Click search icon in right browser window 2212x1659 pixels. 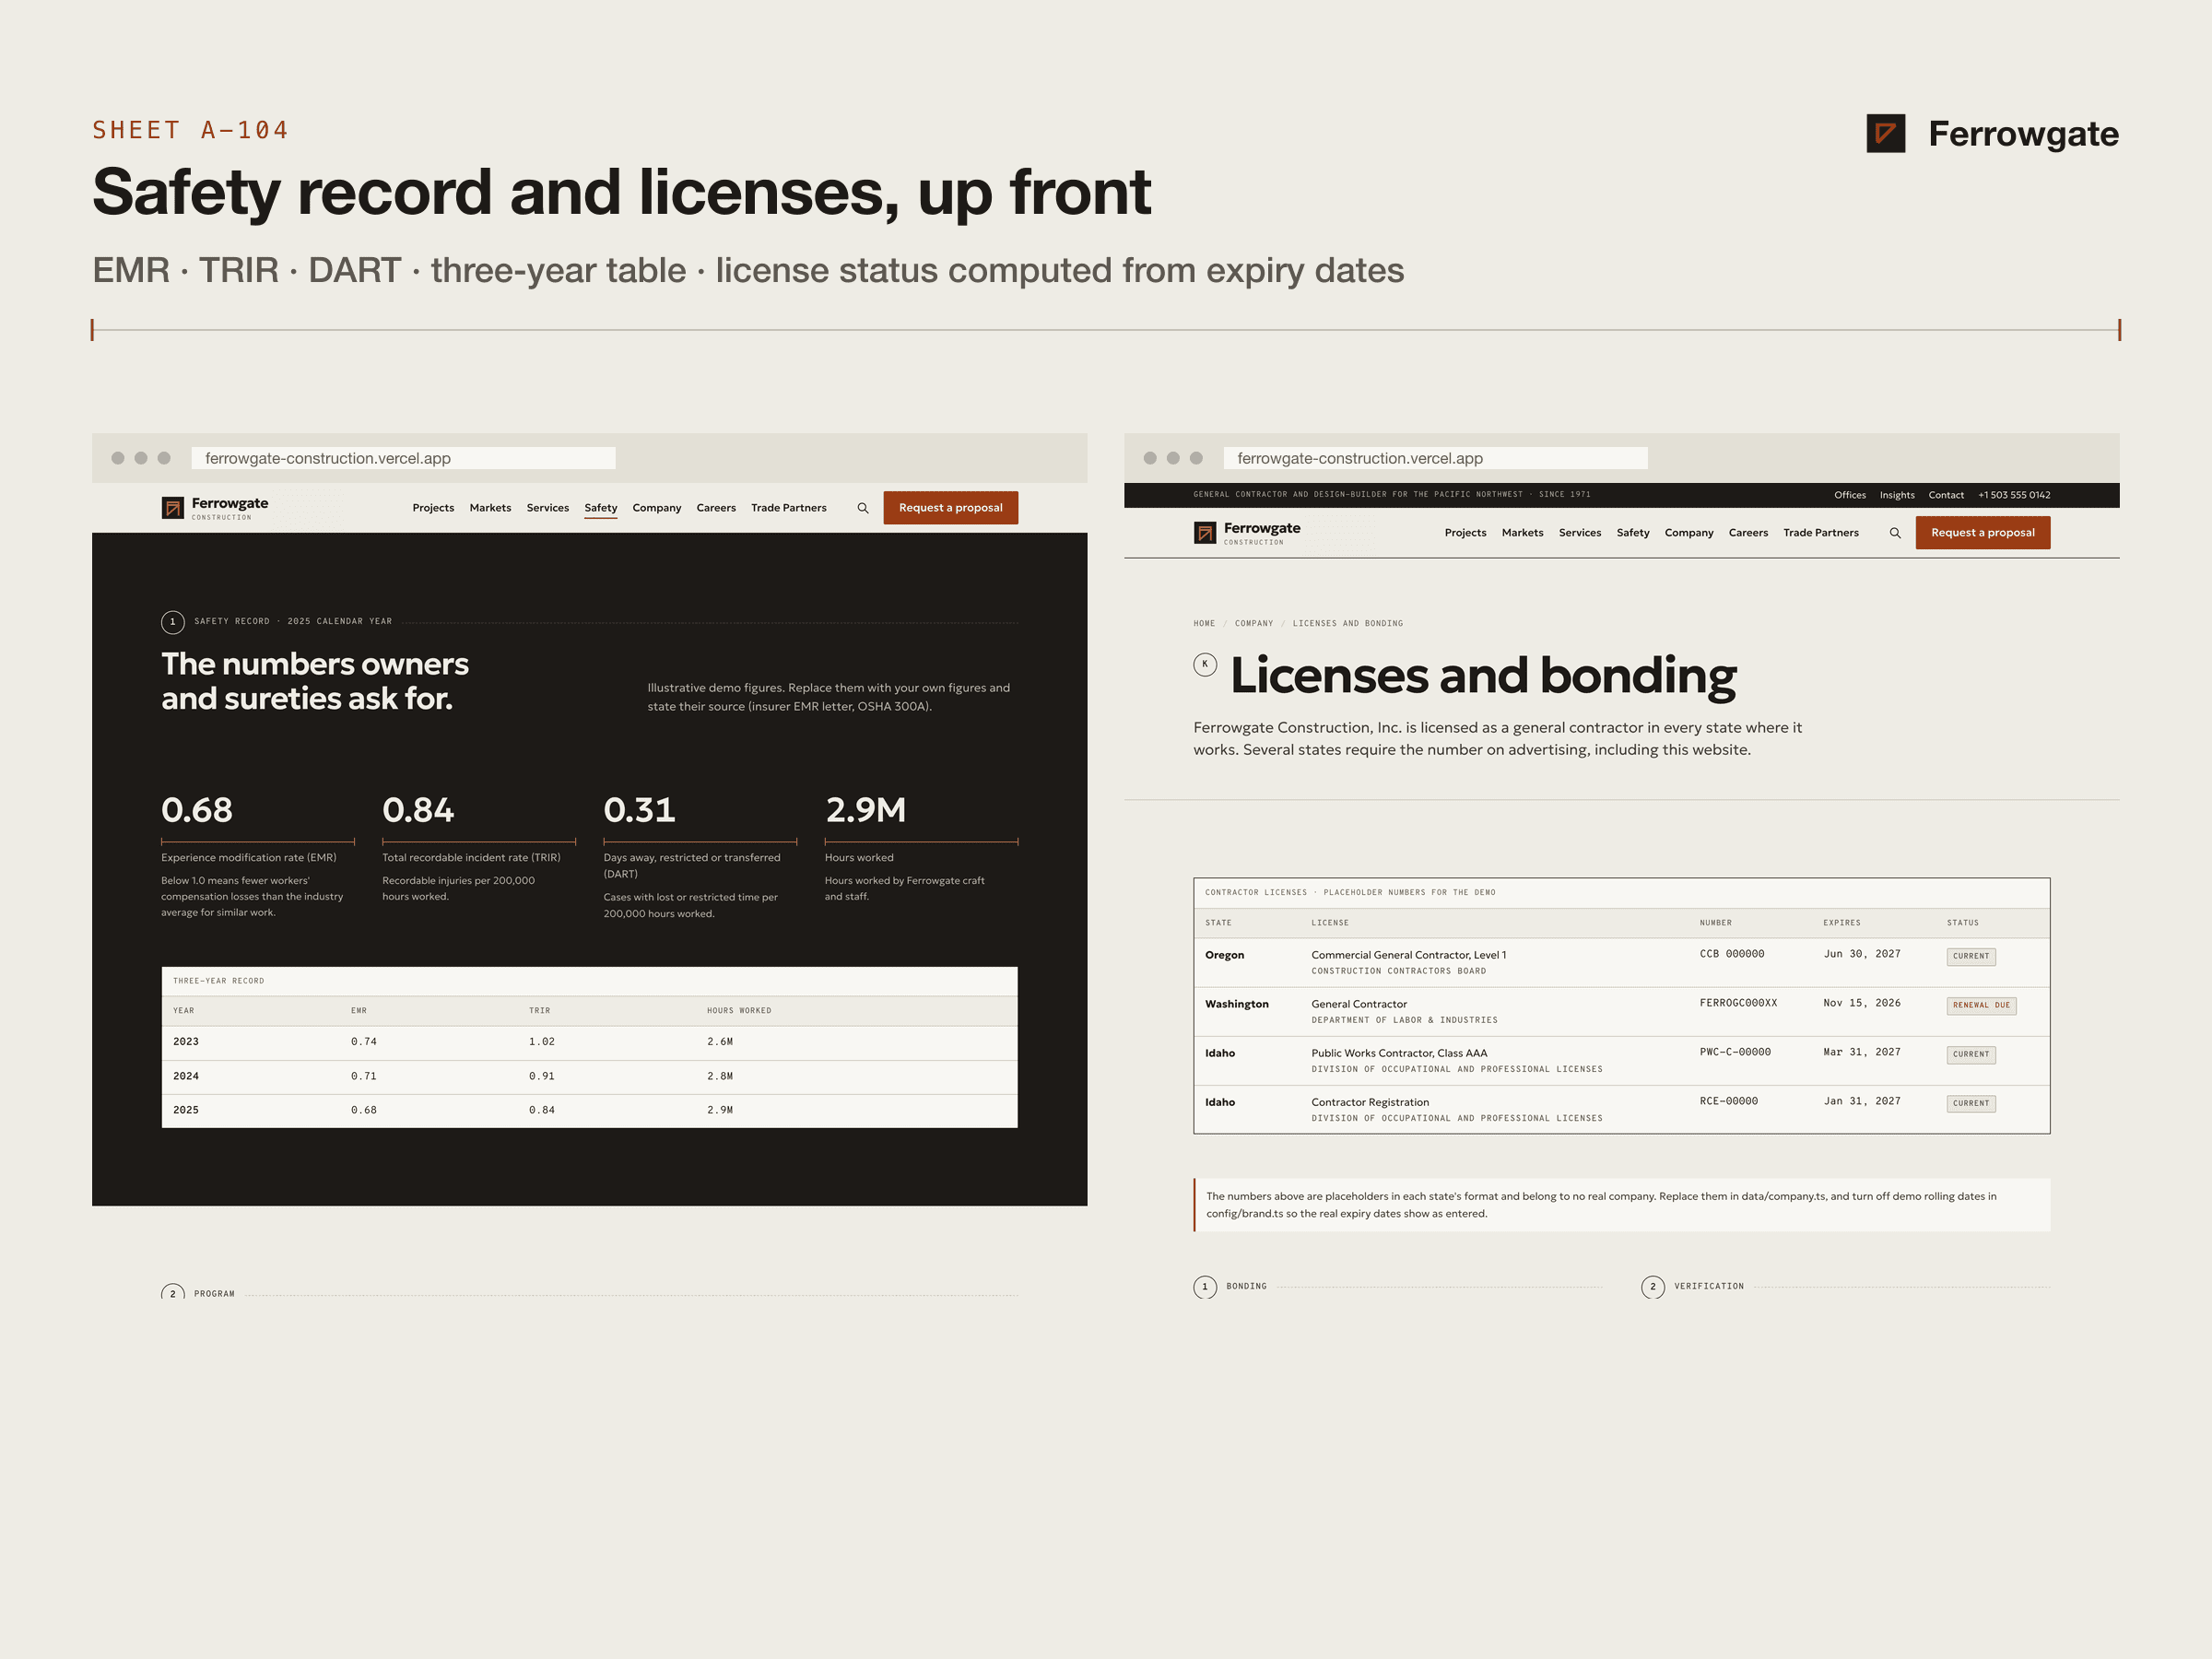click(1895, 533)
